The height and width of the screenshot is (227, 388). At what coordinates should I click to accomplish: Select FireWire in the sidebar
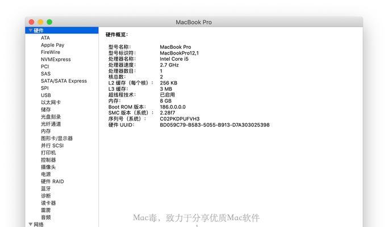point(51,52)
